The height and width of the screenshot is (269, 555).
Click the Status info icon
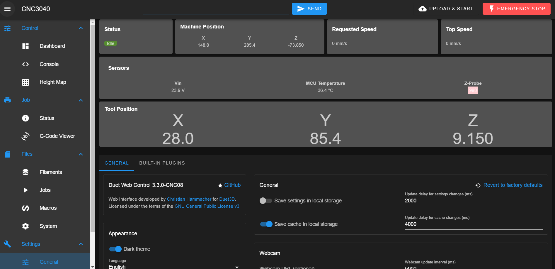(x=25, y=118)
